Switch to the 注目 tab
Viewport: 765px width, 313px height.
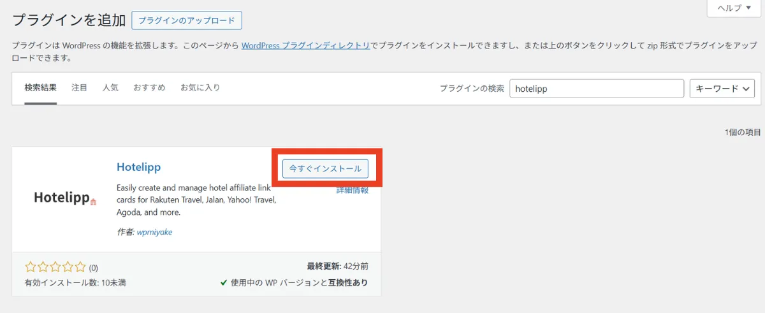(x=80, y=88)
